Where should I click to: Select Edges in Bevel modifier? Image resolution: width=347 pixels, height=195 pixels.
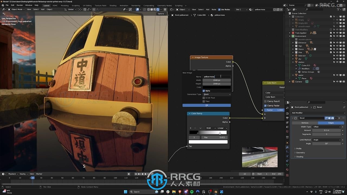[x=331, y=123]
